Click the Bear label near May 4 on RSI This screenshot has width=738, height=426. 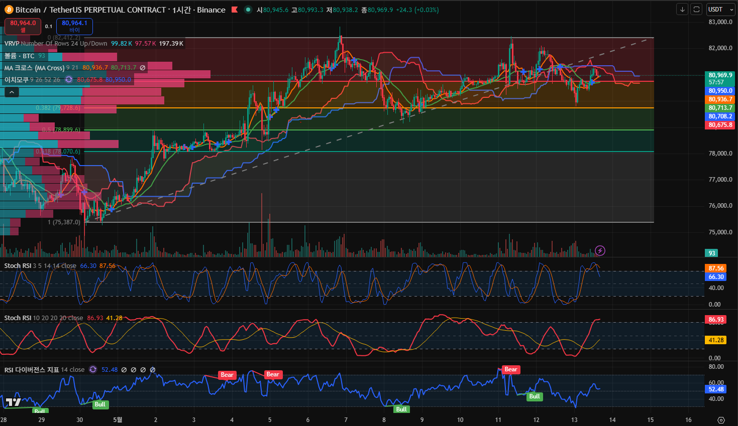click(x=227, y=375)
